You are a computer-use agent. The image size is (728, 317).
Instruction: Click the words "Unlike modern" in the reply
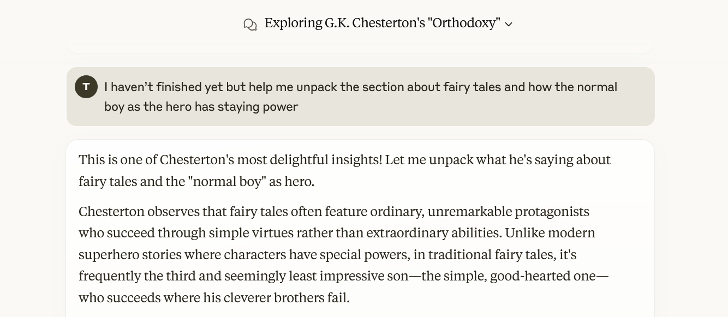(550, 233)
